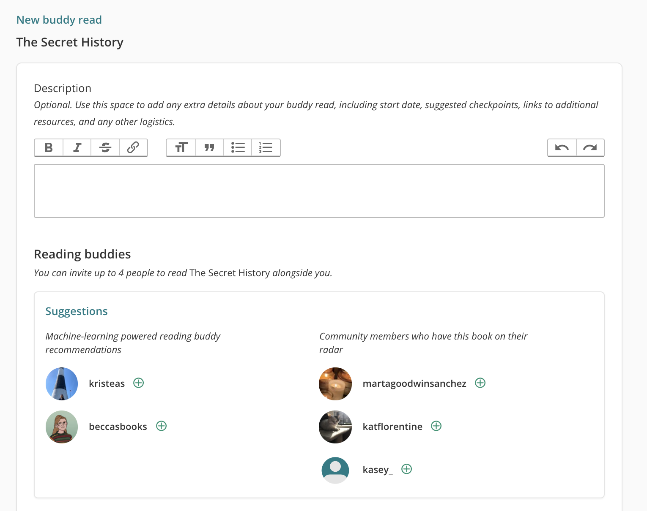This screenshot has width=647, height=511.
Task: Click the martagoodwinsanchez candle avatar
Action: click(x=335, y=383)
